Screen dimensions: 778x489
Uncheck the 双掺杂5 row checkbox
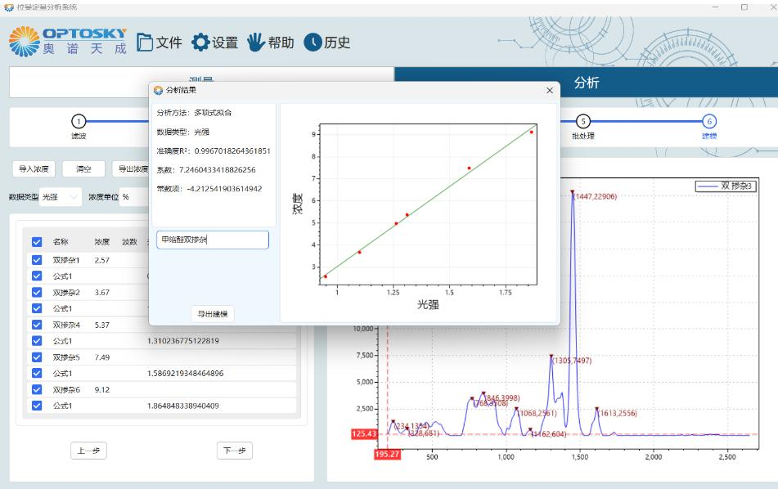(x=37, y=357)
